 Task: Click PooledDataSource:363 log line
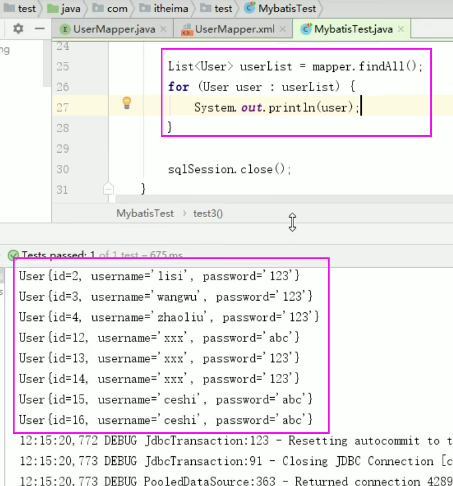point(236,481)
